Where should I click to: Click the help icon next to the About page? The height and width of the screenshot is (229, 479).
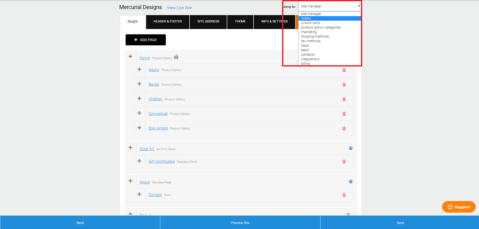click(x=351, y=181)
